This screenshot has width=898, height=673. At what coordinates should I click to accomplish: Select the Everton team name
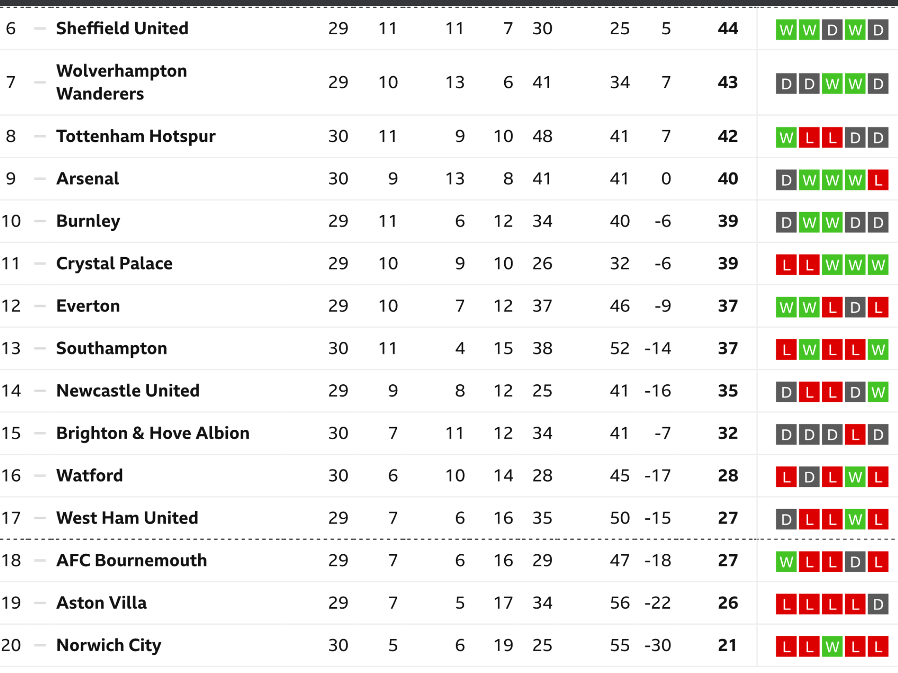tap(88, 306)
